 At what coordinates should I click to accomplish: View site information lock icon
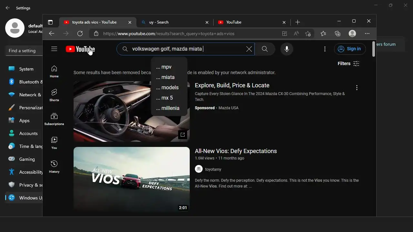(x=96, y=34)
